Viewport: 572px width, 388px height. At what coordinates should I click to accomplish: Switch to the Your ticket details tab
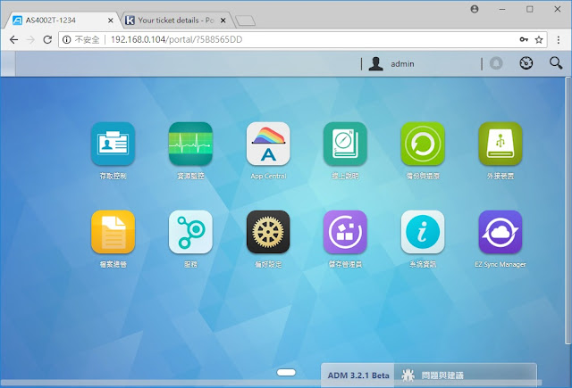175,21
